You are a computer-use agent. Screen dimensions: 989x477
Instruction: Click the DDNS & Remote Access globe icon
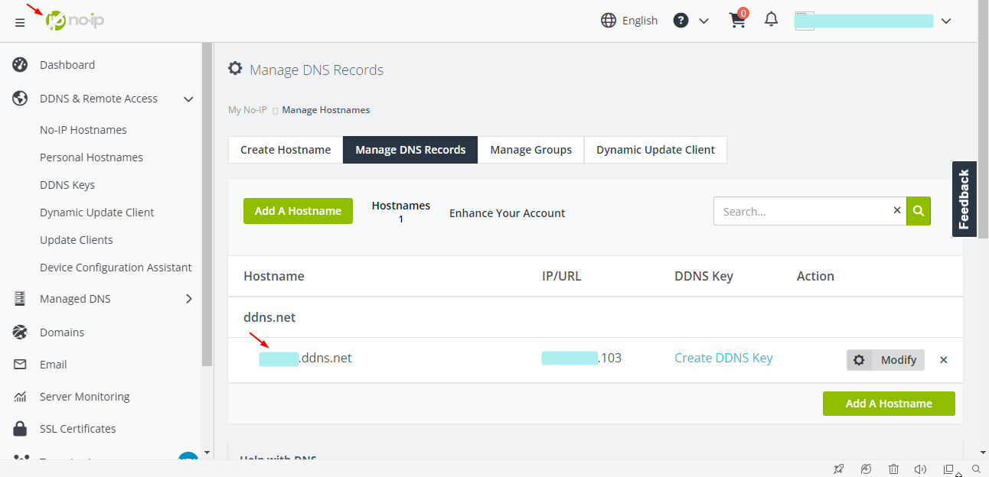[20, 99]
